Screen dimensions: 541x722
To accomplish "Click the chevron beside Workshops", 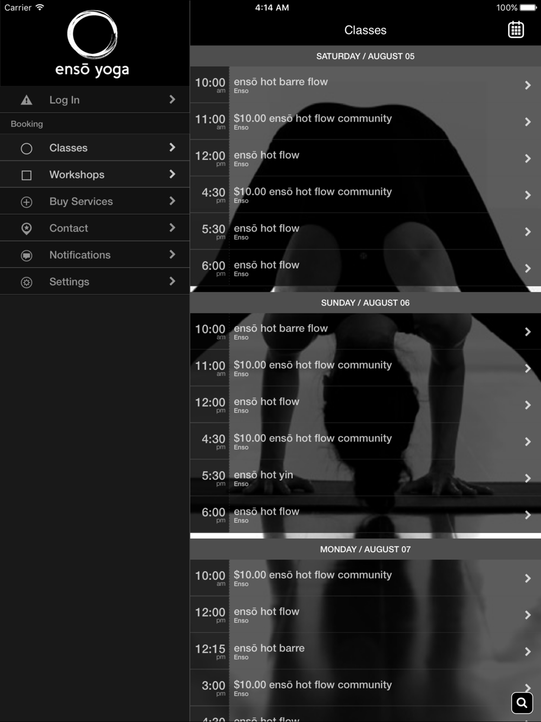I will (172, 174).
